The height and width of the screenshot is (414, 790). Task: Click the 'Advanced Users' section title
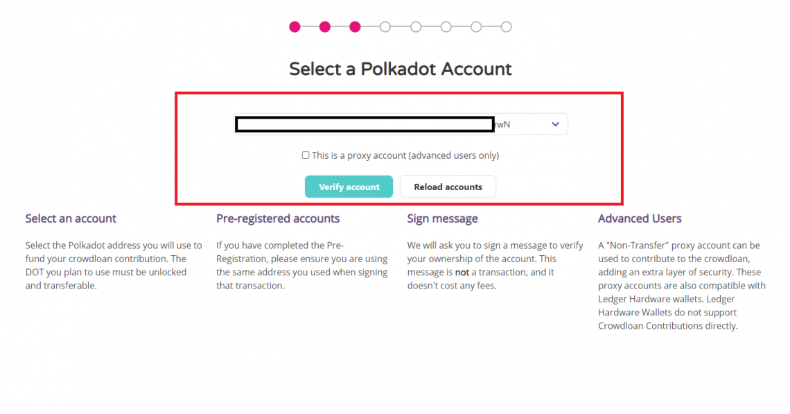(640, 218)
